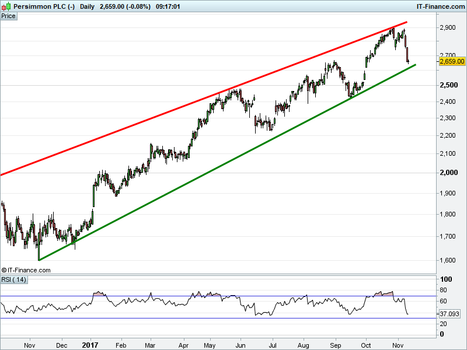Click the Jun label on time axis
Image resolution: width=467 pixels, height=350 pixels.
tap(241, 345)
